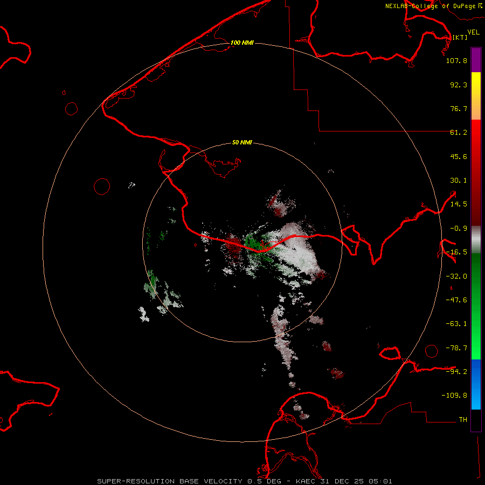Click the 30.1 value on velocity scale

click(x=459, y=181)
